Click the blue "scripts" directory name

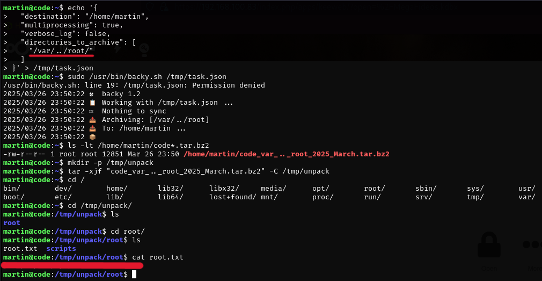coord(61,248)
